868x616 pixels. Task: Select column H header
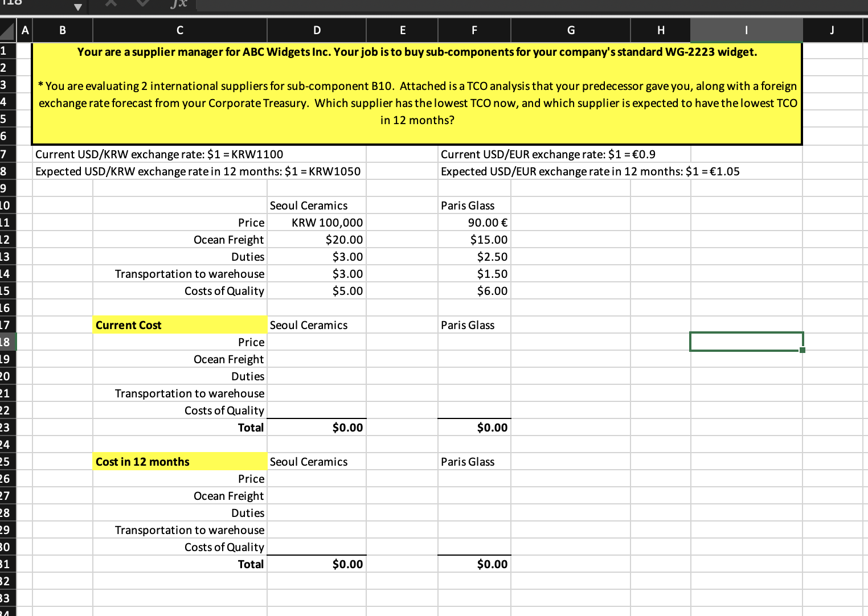pyautogui.click(x=661, y=30)
